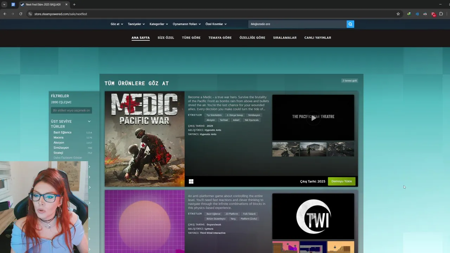Switch to the TÜRE GÖRE tab
The height and width of the screenshot is (253, 450).
click(191, 38)
